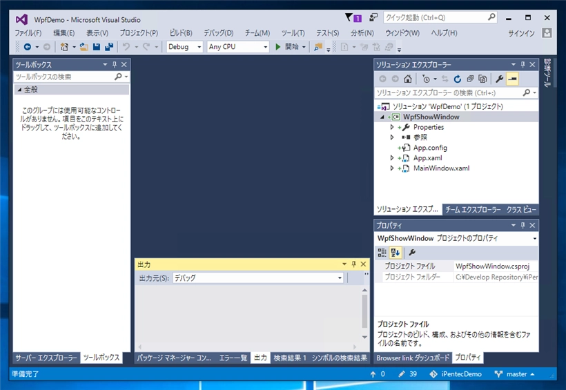Toggle the highlighted Preview Selected Items button
This screenshot has height=390, width=566.
(x=512, y=79)
